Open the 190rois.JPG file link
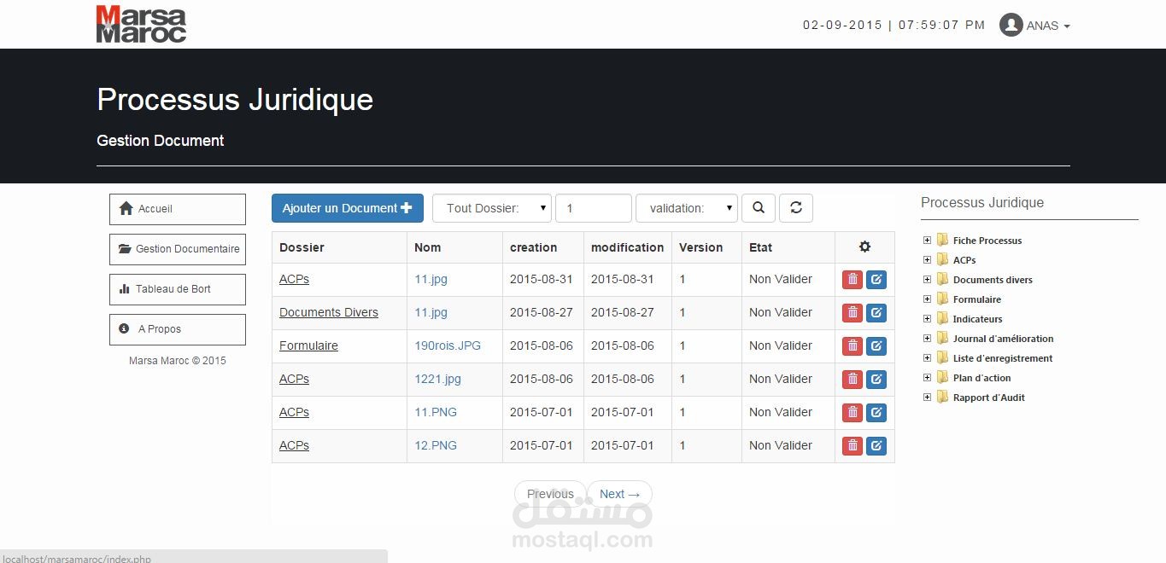Viewport: 1166px width, 563px height. click(x=448, y=345)
